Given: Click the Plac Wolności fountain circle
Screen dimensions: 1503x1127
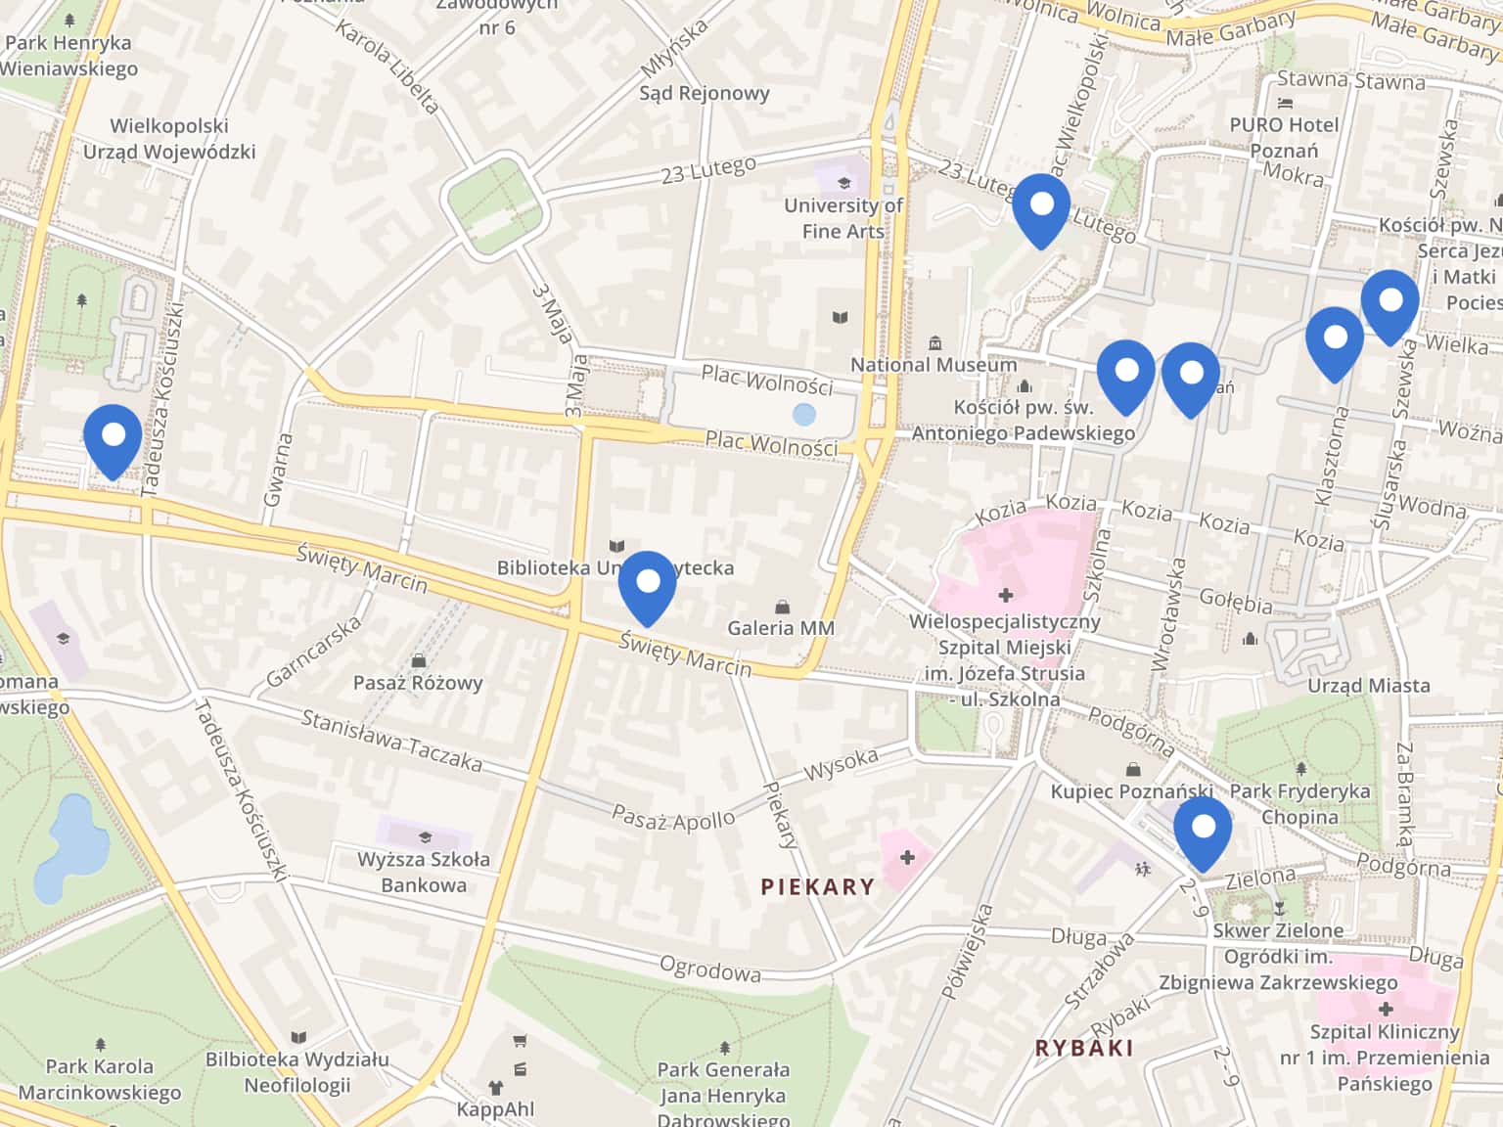Looking at the screenshot, I should point(804,415).
